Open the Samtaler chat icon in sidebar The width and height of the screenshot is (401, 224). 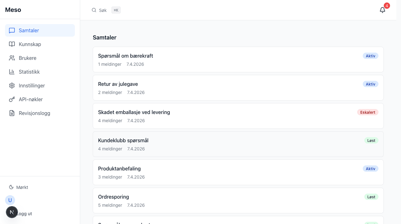click(x=12, y=30)
